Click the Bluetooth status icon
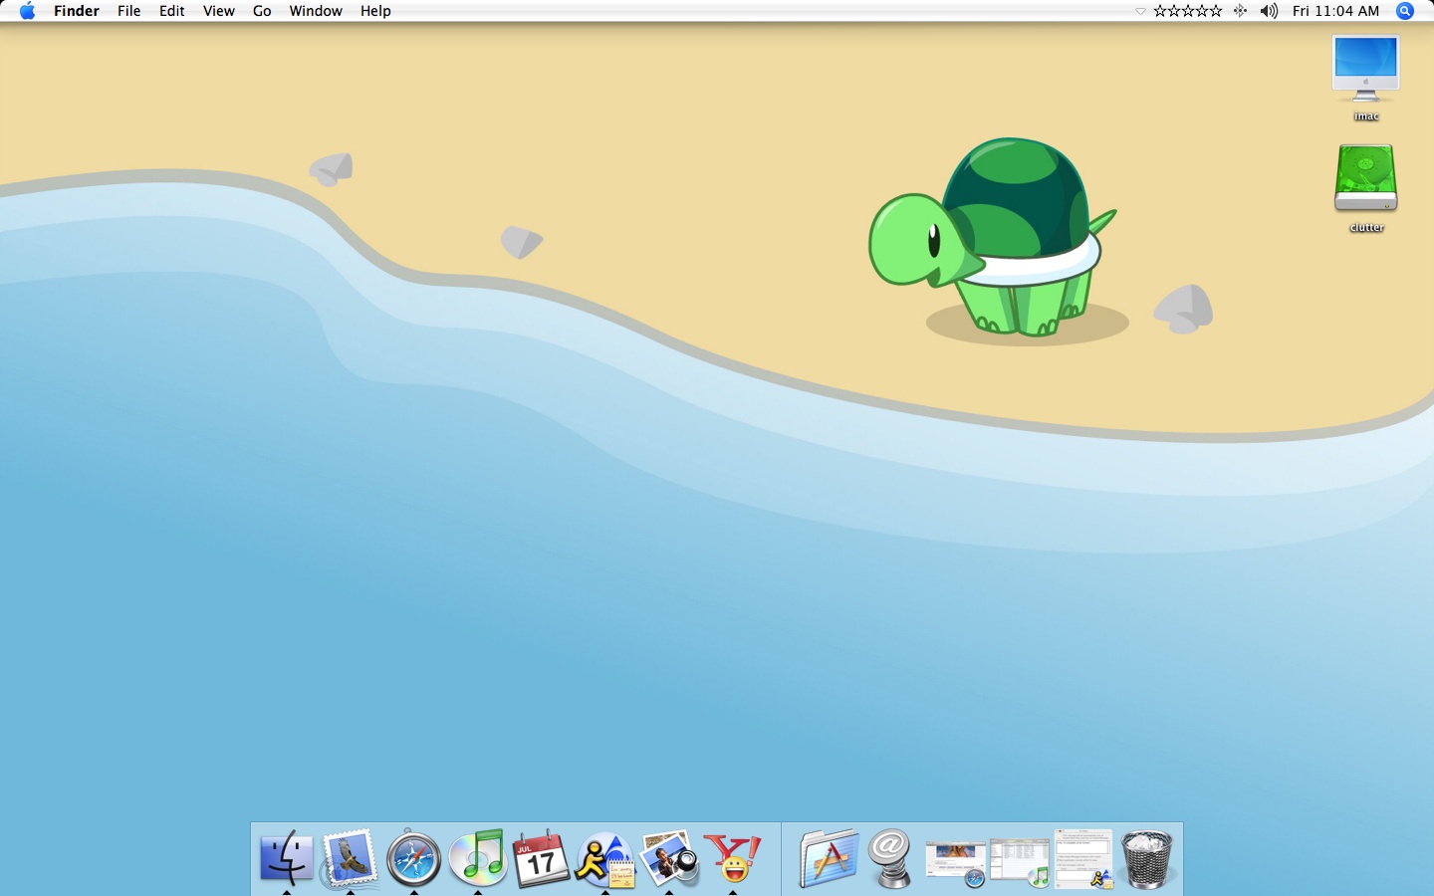This screenshot has width=1434, height=896. pos(1240,11)
